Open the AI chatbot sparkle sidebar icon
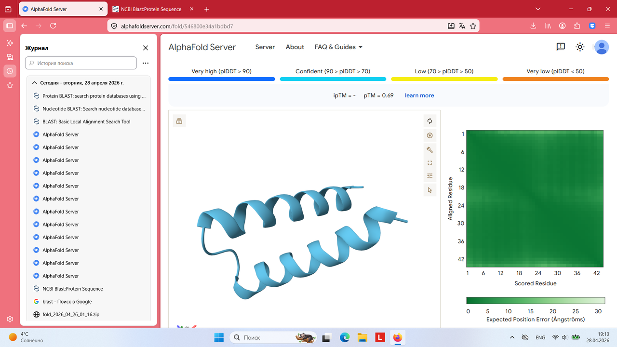617x347 pixels. click(x=10, y=43)
